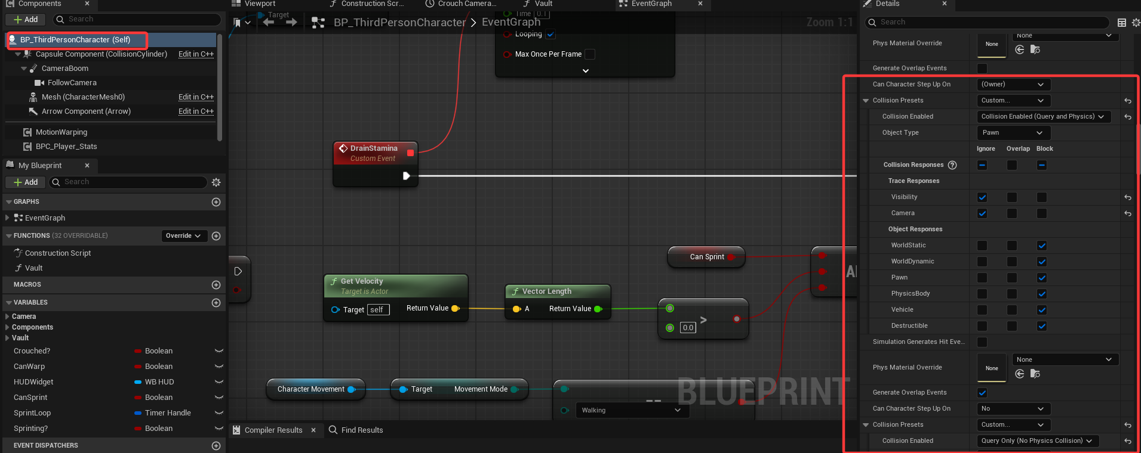
Task: Open Edit in C++ link for Arrow Component
Action: [x=196, y=111]
